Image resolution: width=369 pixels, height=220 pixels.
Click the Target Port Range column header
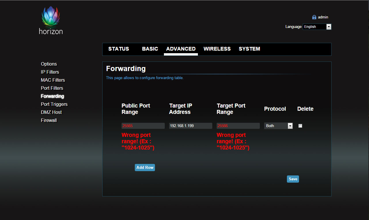231,109
